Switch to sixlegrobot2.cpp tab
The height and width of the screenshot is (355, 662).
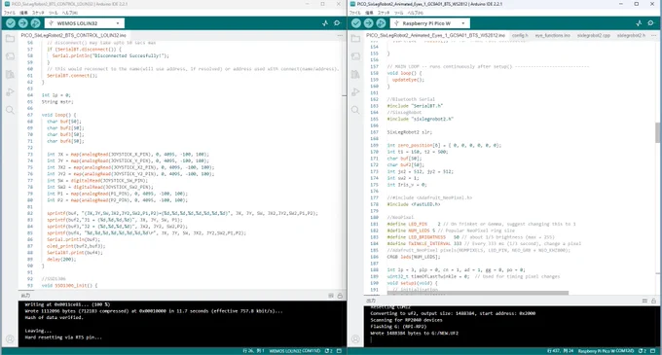point(593,35)
